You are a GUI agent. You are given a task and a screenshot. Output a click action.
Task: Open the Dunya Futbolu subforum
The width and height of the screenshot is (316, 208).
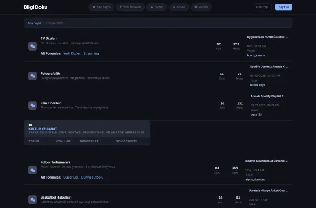pos(92,177)
